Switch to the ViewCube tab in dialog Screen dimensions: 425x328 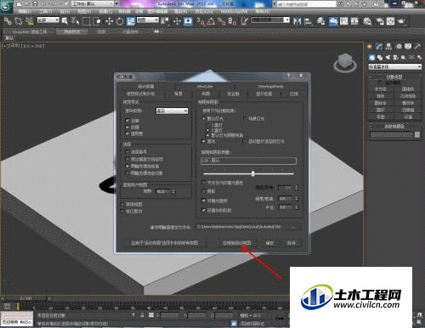pyautogui.click(x=205, y=86)
